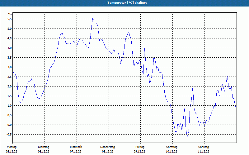Click the Freitag day label
The height and width of the screenshot is (155, 249).
click(140, 147)
